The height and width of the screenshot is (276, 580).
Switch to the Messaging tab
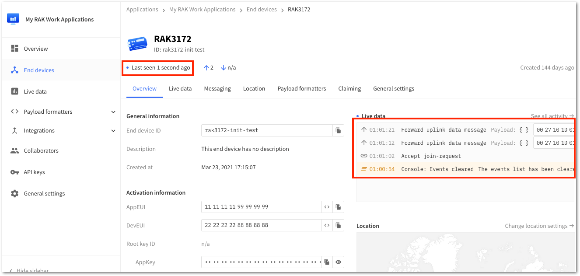tap(217, 88)
